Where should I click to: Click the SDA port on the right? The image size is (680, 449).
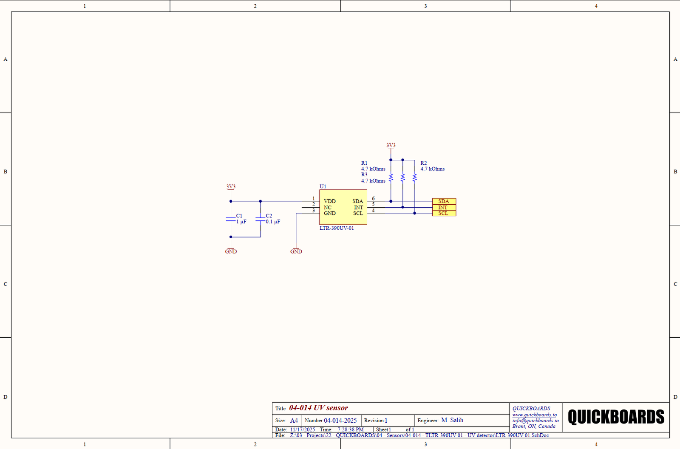coord(444,201)
